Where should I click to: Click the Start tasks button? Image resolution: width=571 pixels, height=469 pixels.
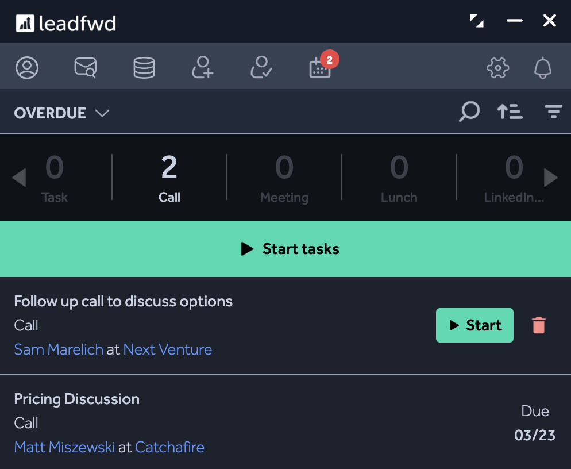point(285,249)
